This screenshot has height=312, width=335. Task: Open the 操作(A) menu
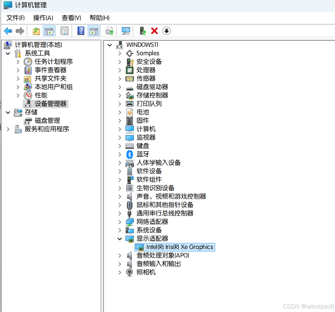[x=43, y=18]
